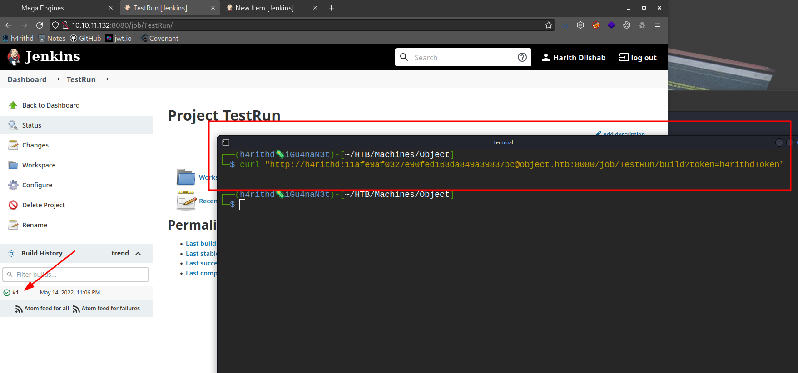This screenshot has height=373, width=798.
Task: Switch to the TestRun [Jenkins] tab
Action: pyautogui.click(x=170, y=8)
